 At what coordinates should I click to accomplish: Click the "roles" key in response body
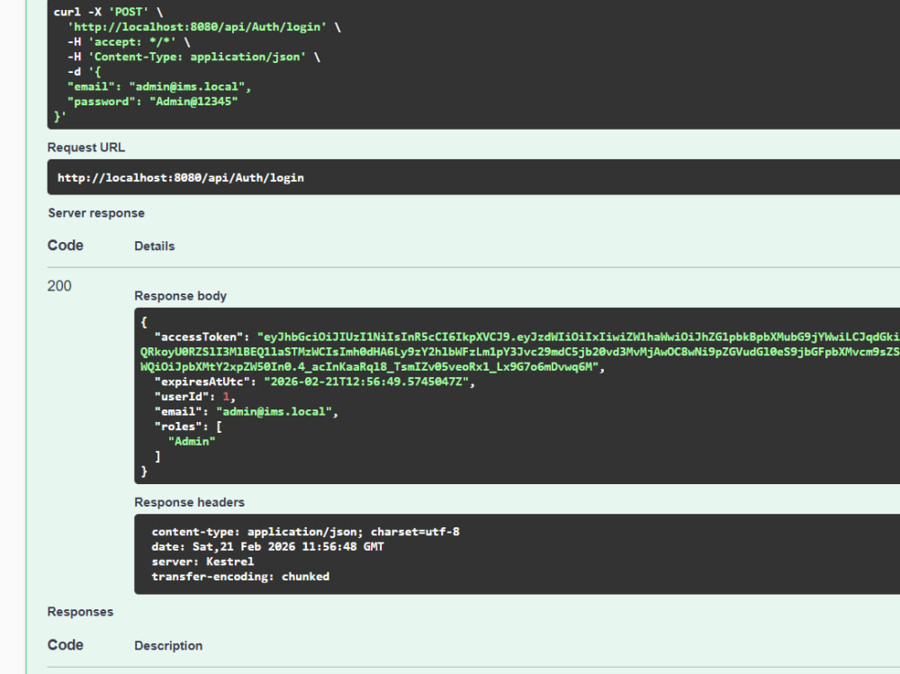(178, 427)
